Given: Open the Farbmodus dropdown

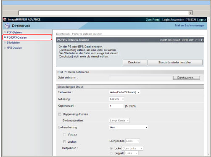Looking at the screenshot, I should point(124,92).
